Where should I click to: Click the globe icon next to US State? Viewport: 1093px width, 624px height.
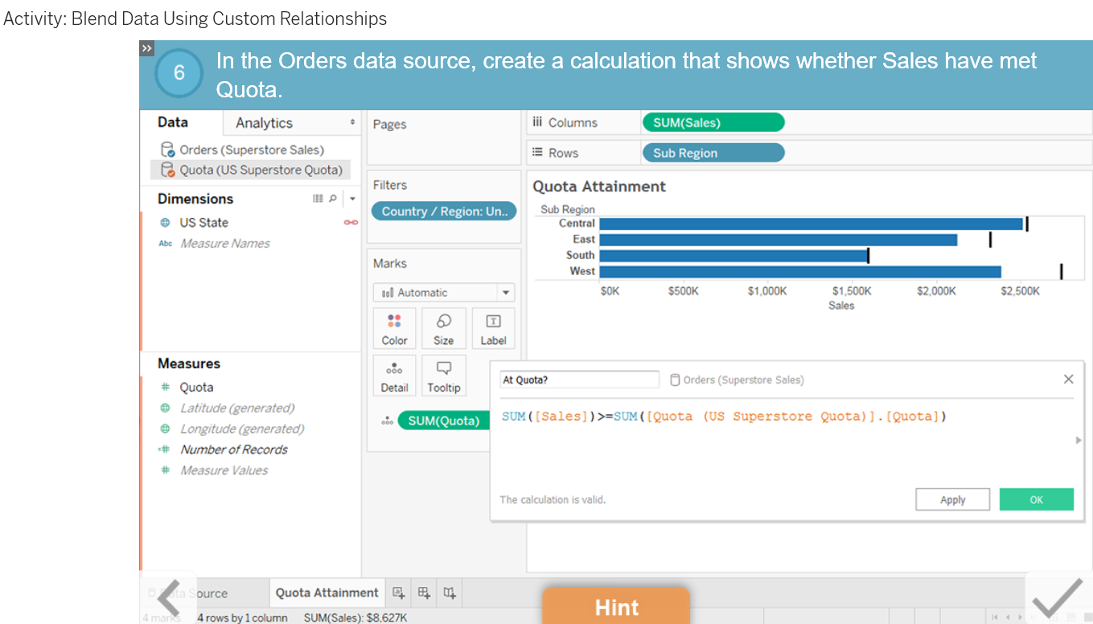coord(165,223)
